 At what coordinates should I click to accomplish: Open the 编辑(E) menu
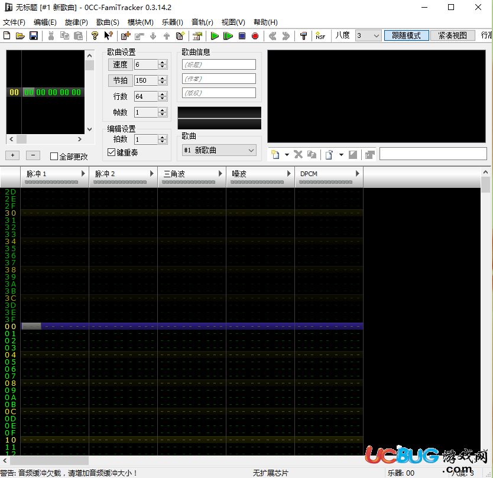(45, 22)
